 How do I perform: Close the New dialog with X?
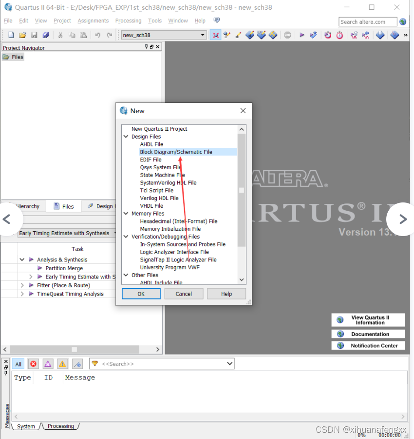tap(243, 111)
